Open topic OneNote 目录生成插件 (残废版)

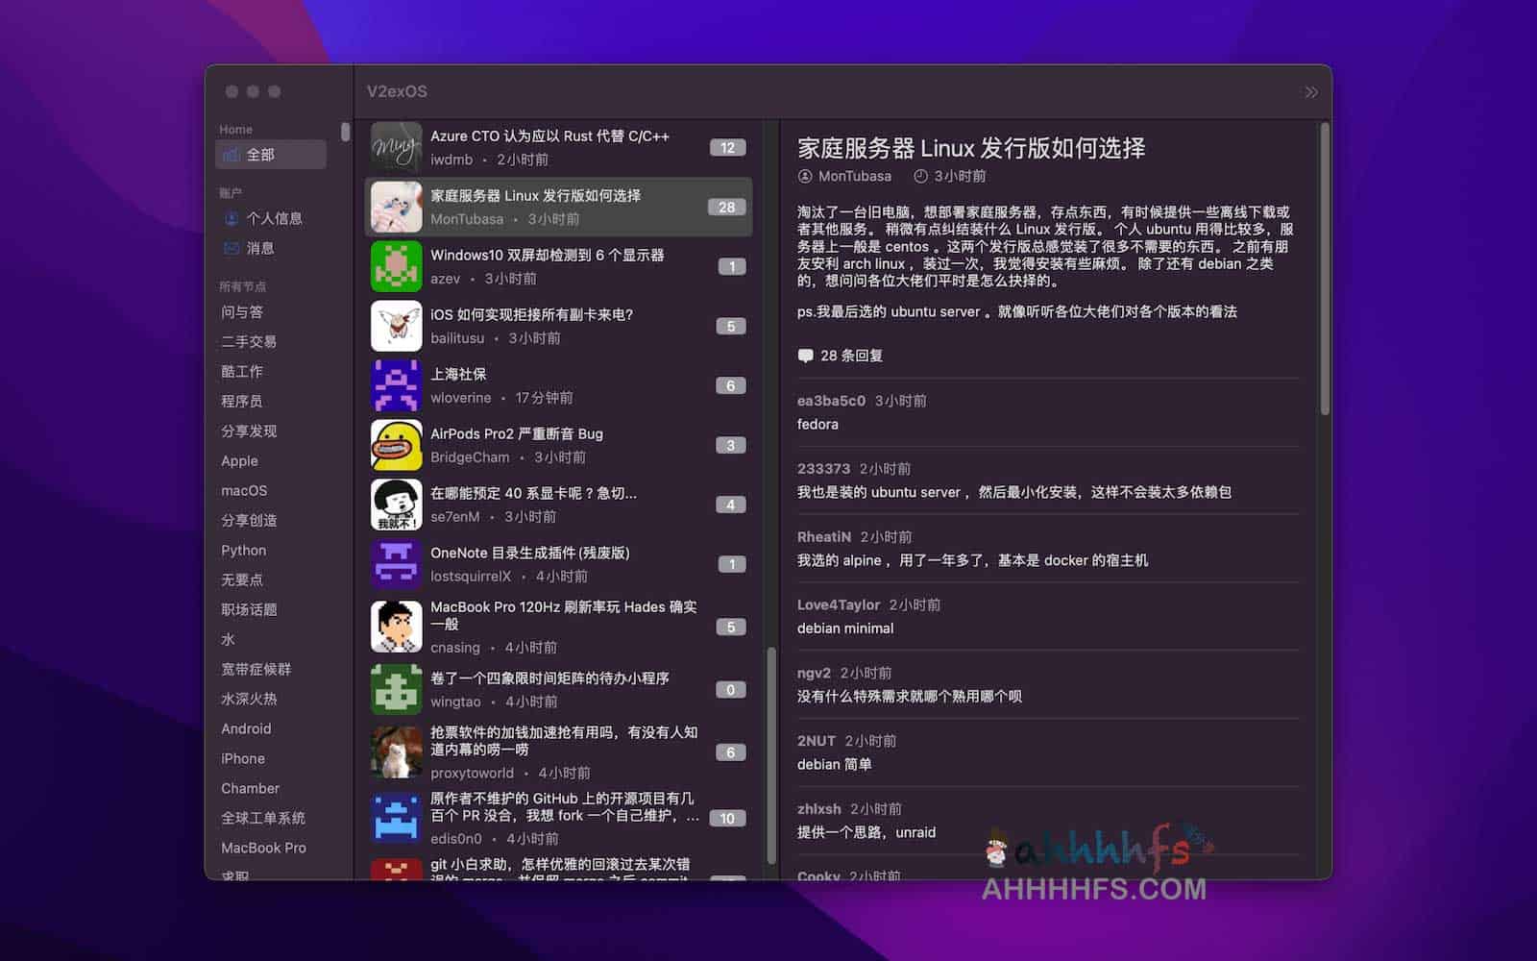530,554
